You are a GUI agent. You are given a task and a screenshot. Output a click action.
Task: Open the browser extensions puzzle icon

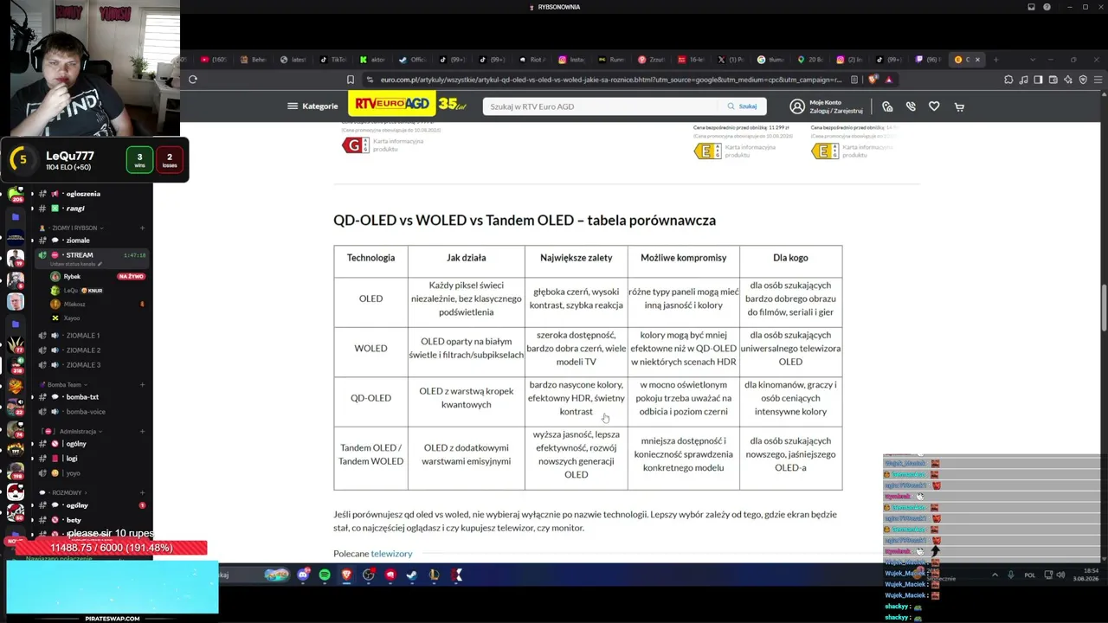point(1008,80)
